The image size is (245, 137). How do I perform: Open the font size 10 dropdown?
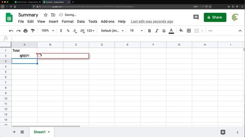pyautogui.click(x=136, y=30)
